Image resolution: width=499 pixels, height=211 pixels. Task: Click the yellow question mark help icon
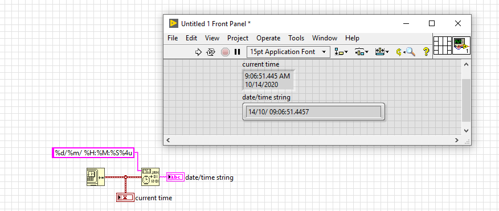coord(426,52)
